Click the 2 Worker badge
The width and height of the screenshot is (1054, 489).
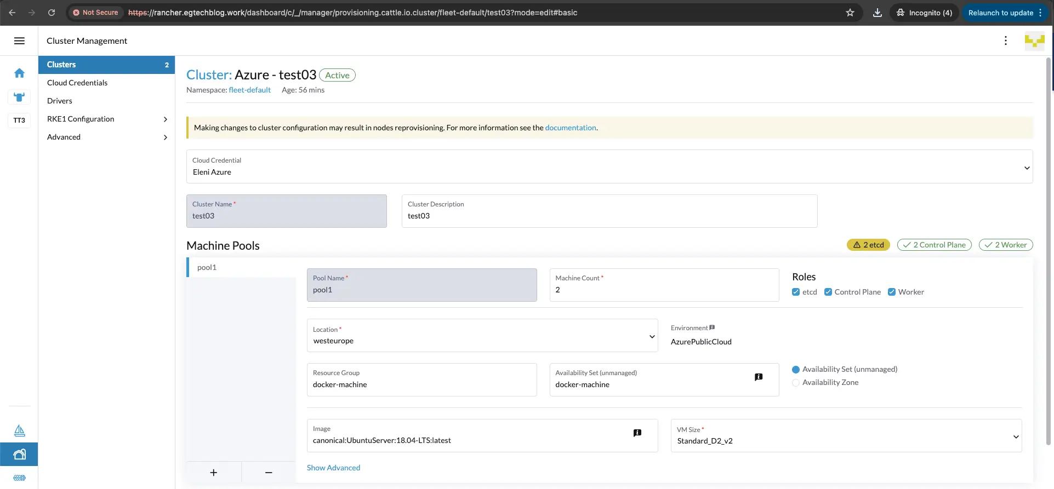tap(1006, 245)
